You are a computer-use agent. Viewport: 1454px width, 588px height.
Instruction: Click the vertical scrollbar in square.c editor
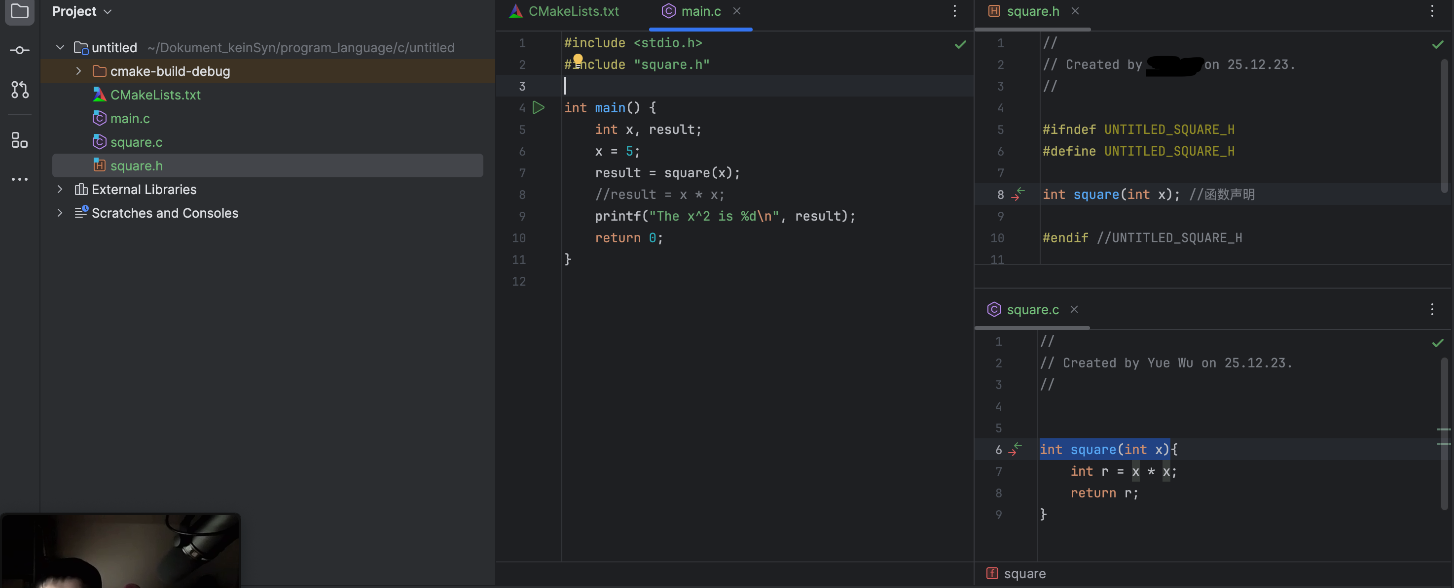click(1444, 434)
